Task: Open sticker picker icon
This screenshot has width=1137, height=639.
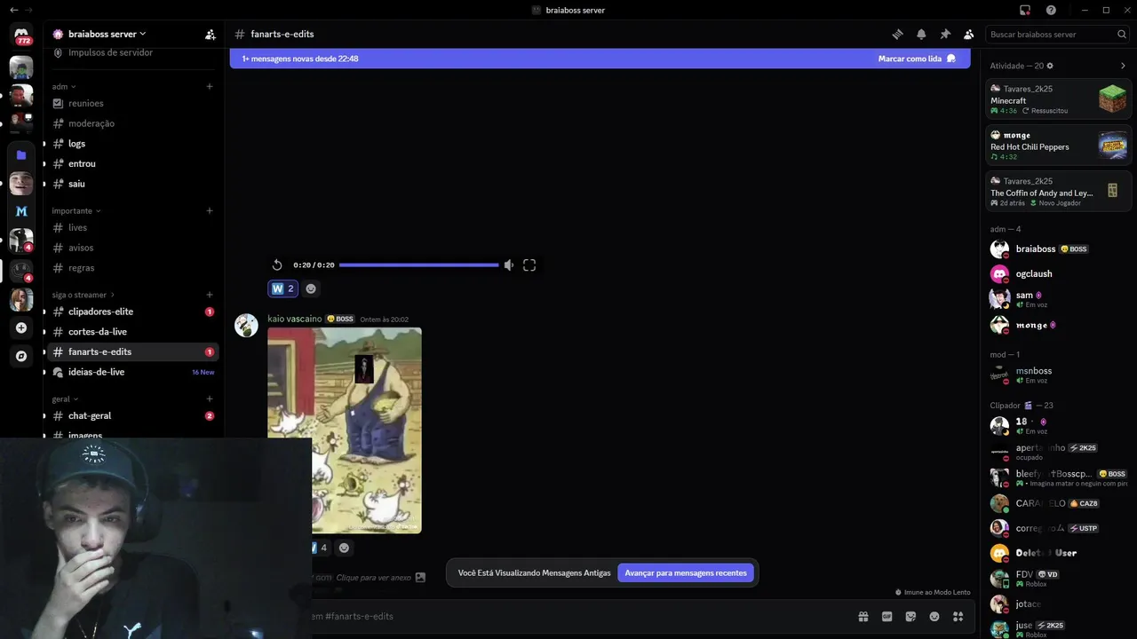Action: click(910, 617)
